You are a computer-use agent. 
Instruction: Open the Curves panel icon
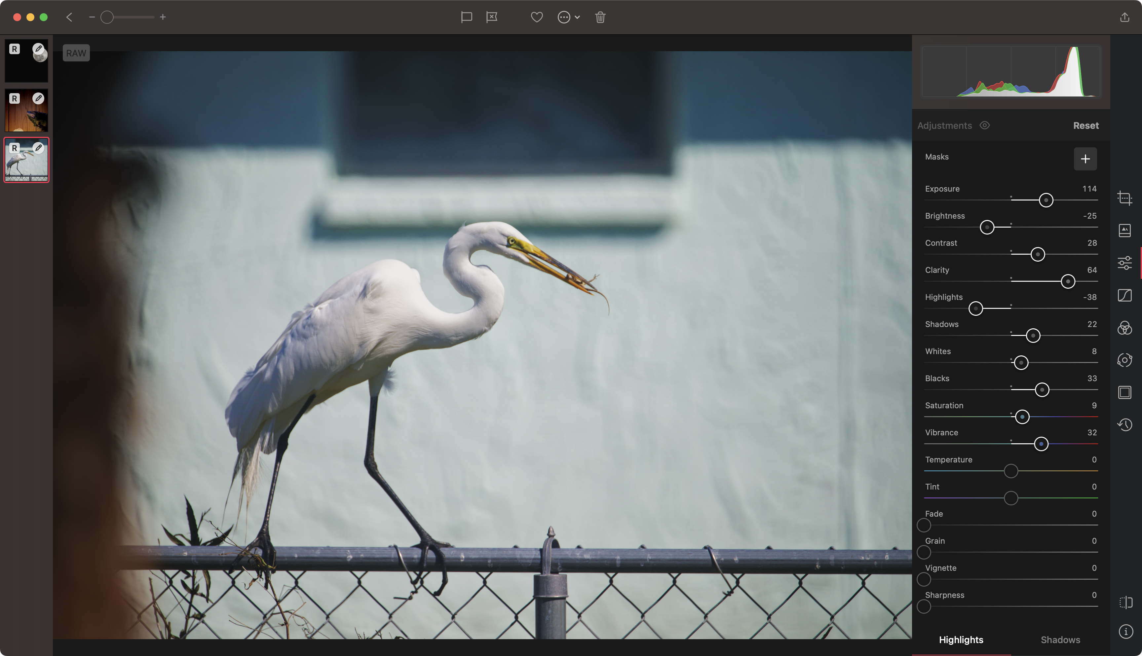tap(1124, 295)
